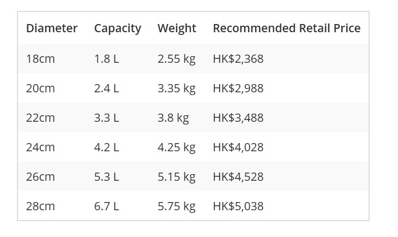Click the 4.25 kg weight value
The width and height of the screenshot is (398, 237).
177,148
